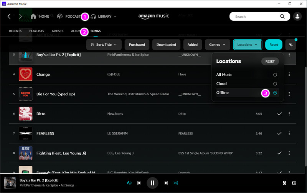307x193 pixels.
Task: Click the Amazon Music logo
Action: click(154, 16)
